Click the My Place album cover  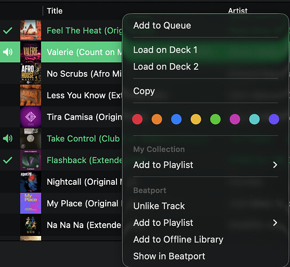point(30,203)
